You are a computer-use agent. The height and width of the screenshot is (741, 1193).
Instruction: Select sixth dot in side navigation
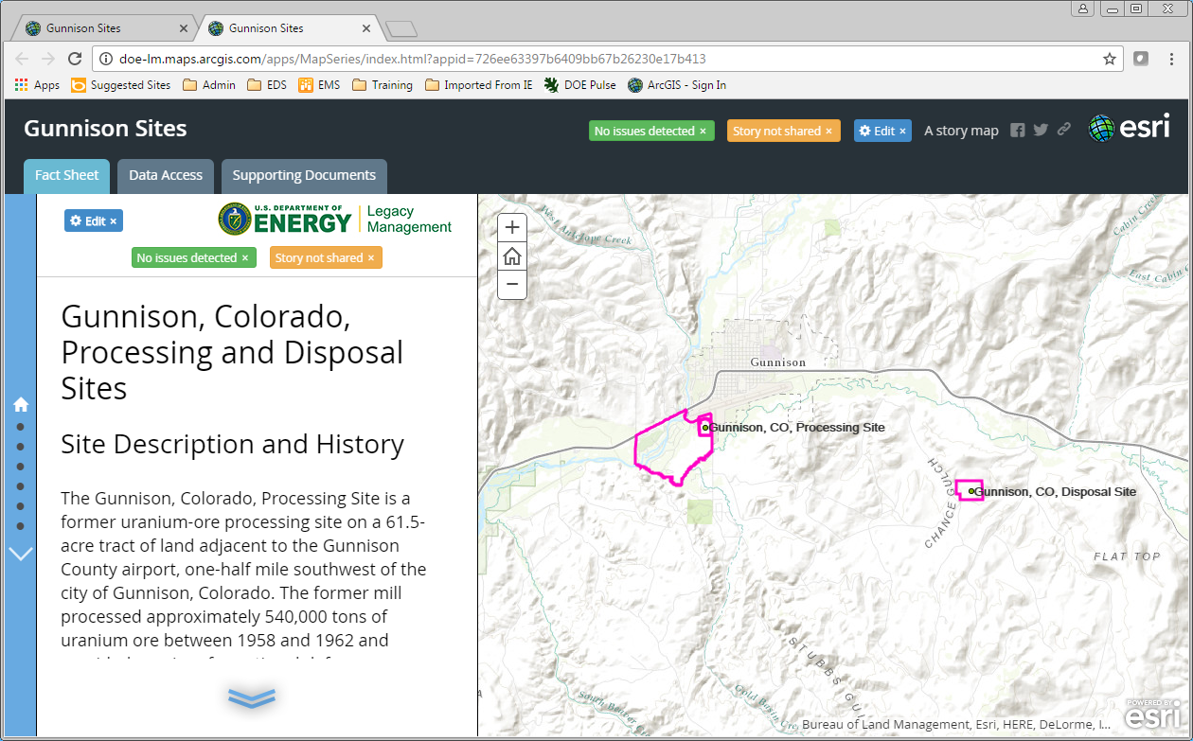(21, 526)
